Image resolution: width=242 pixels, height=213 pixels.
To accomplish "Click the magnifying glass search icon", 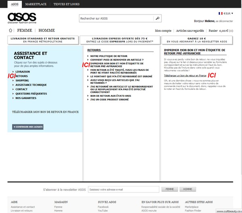I will (158, 19).
